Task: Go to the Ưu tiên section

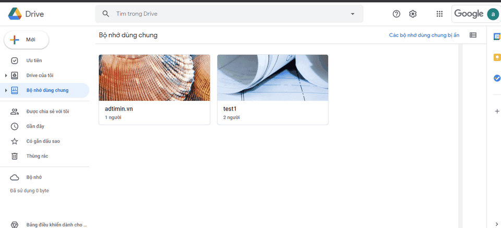Action: pyautogui.click(x=34, y=61)
